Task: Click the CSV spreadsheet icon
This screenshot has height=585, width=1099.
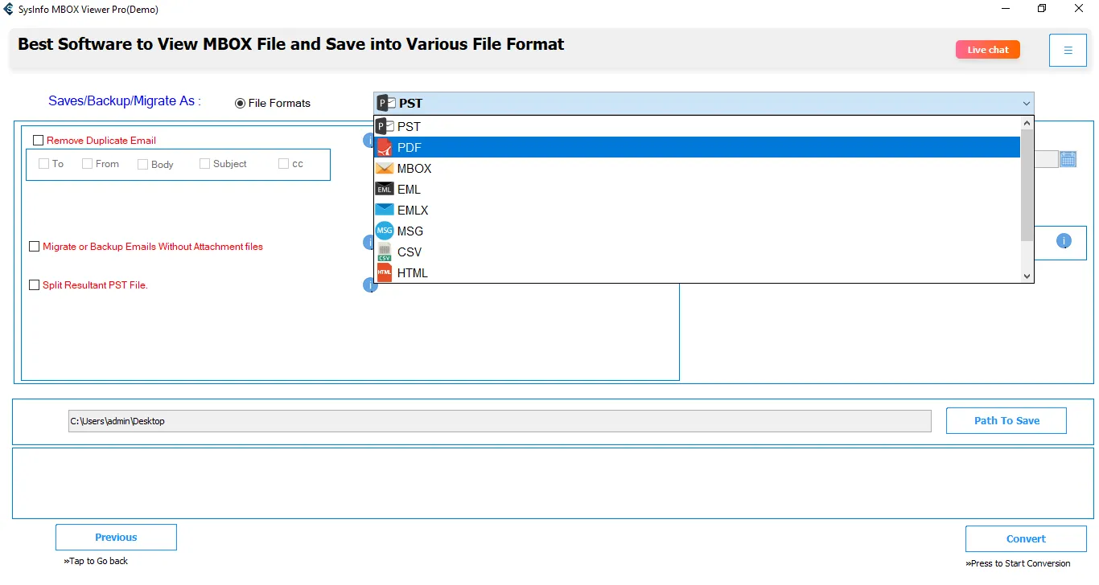Action: coord(385,252)
